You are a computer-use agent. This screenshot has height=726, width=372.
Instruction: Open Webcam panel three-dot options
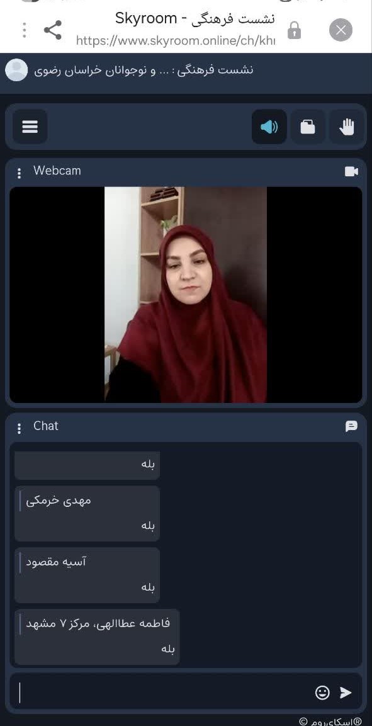coord(19,173)
